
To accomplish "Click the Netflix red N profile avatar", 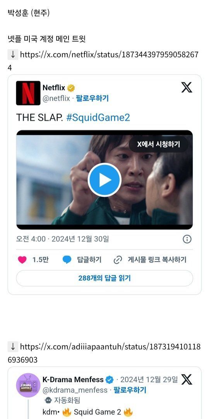I will coord(28,93).
